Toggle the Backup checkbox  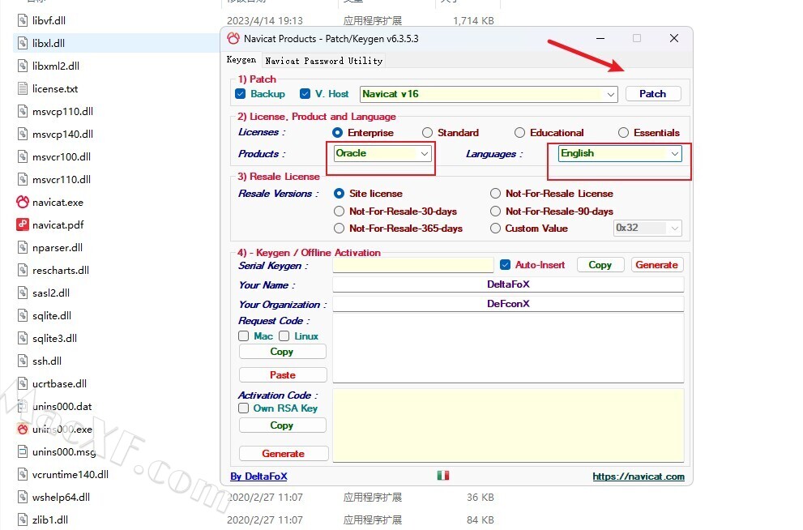click(240, 94)
